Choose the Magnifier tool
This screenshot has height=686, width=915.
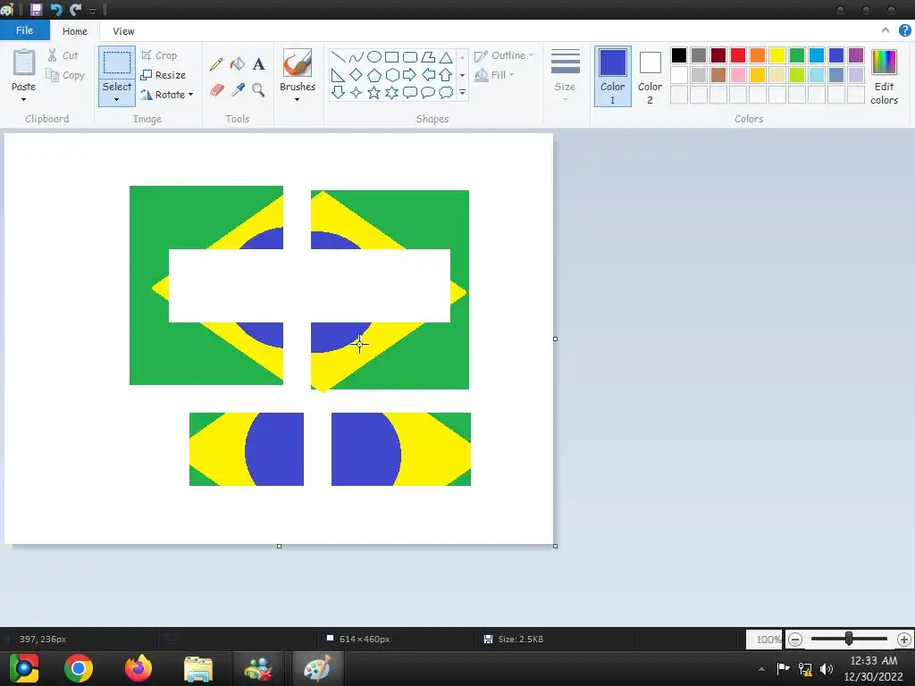(x=258, y=90)
